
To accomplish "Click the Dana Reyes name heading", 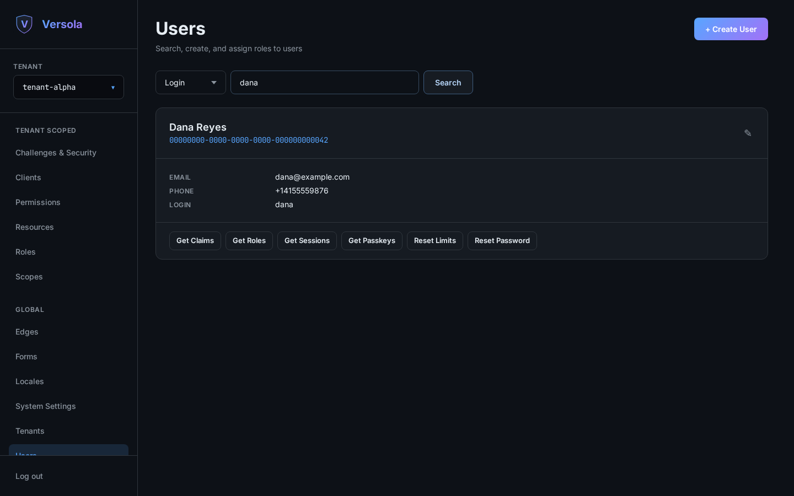I will click(198, 127).
